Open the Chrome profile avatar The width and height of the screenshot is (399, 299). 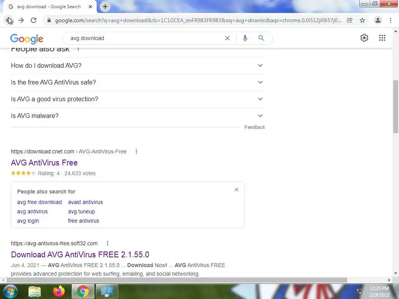(x=378, y=20)
